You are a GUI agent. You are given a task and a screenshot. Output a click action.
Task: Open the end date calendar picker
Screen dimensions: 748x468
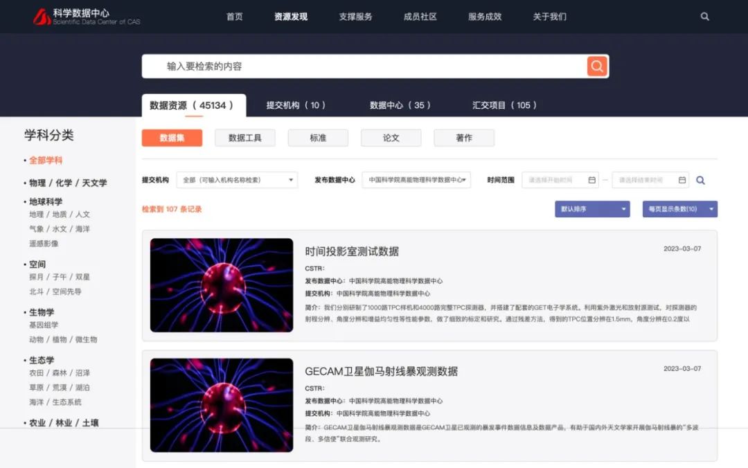click(x=682, y=179)
